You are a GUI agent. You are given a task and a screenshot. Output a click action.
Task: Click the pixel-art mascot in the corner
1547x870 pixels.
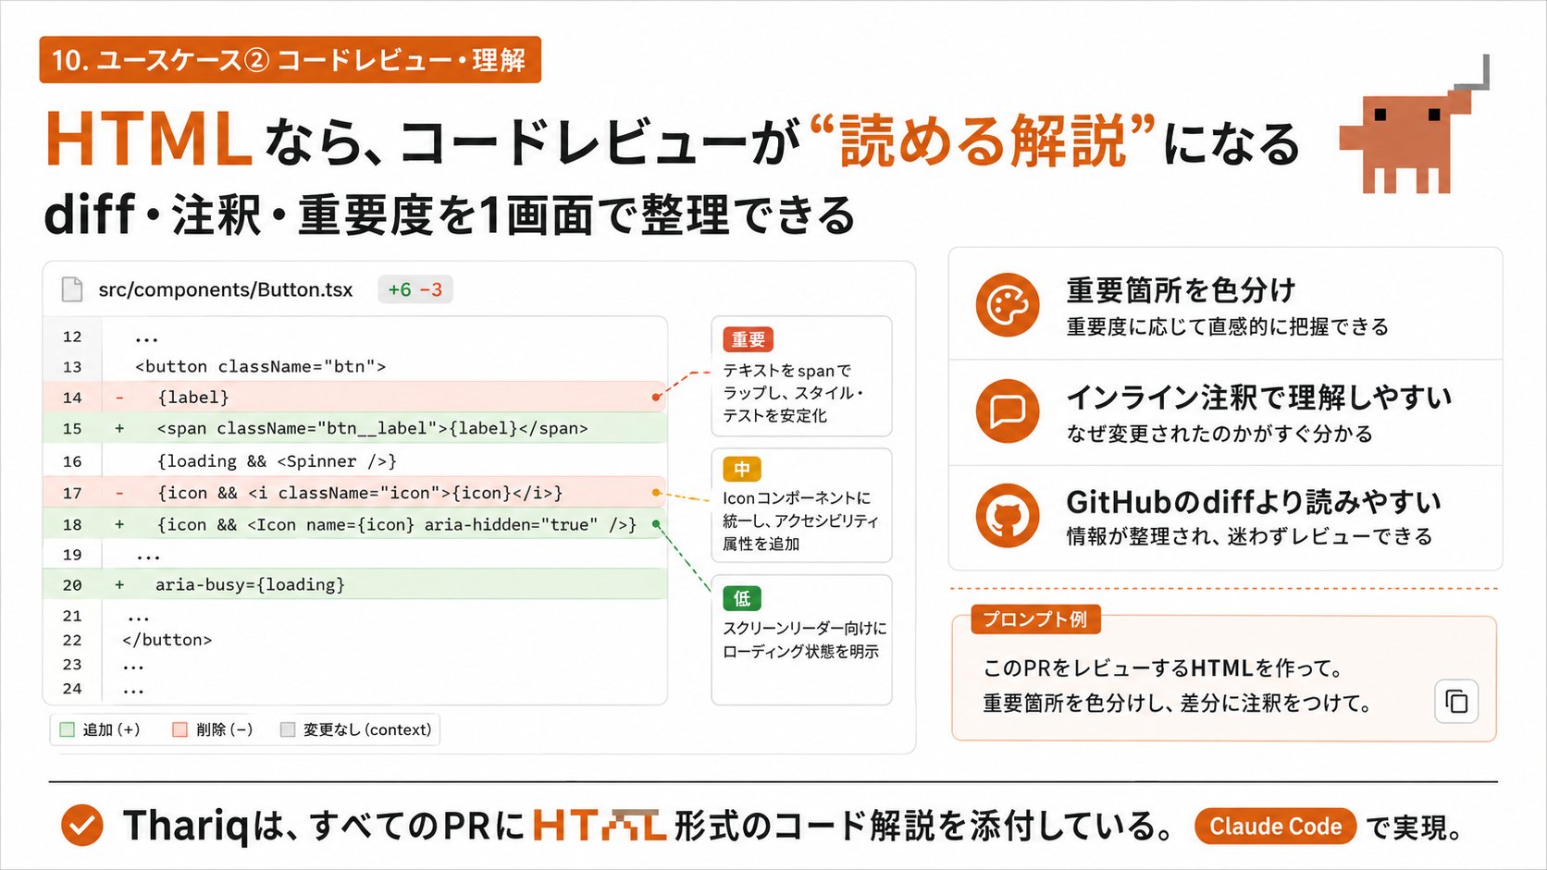pyautogui.click(x=1414, y=124)
